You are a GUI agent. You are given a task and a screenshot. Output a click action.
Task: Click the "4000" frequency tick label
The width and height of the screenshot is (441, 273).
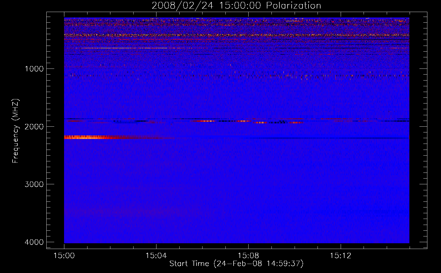coord(34,242)
